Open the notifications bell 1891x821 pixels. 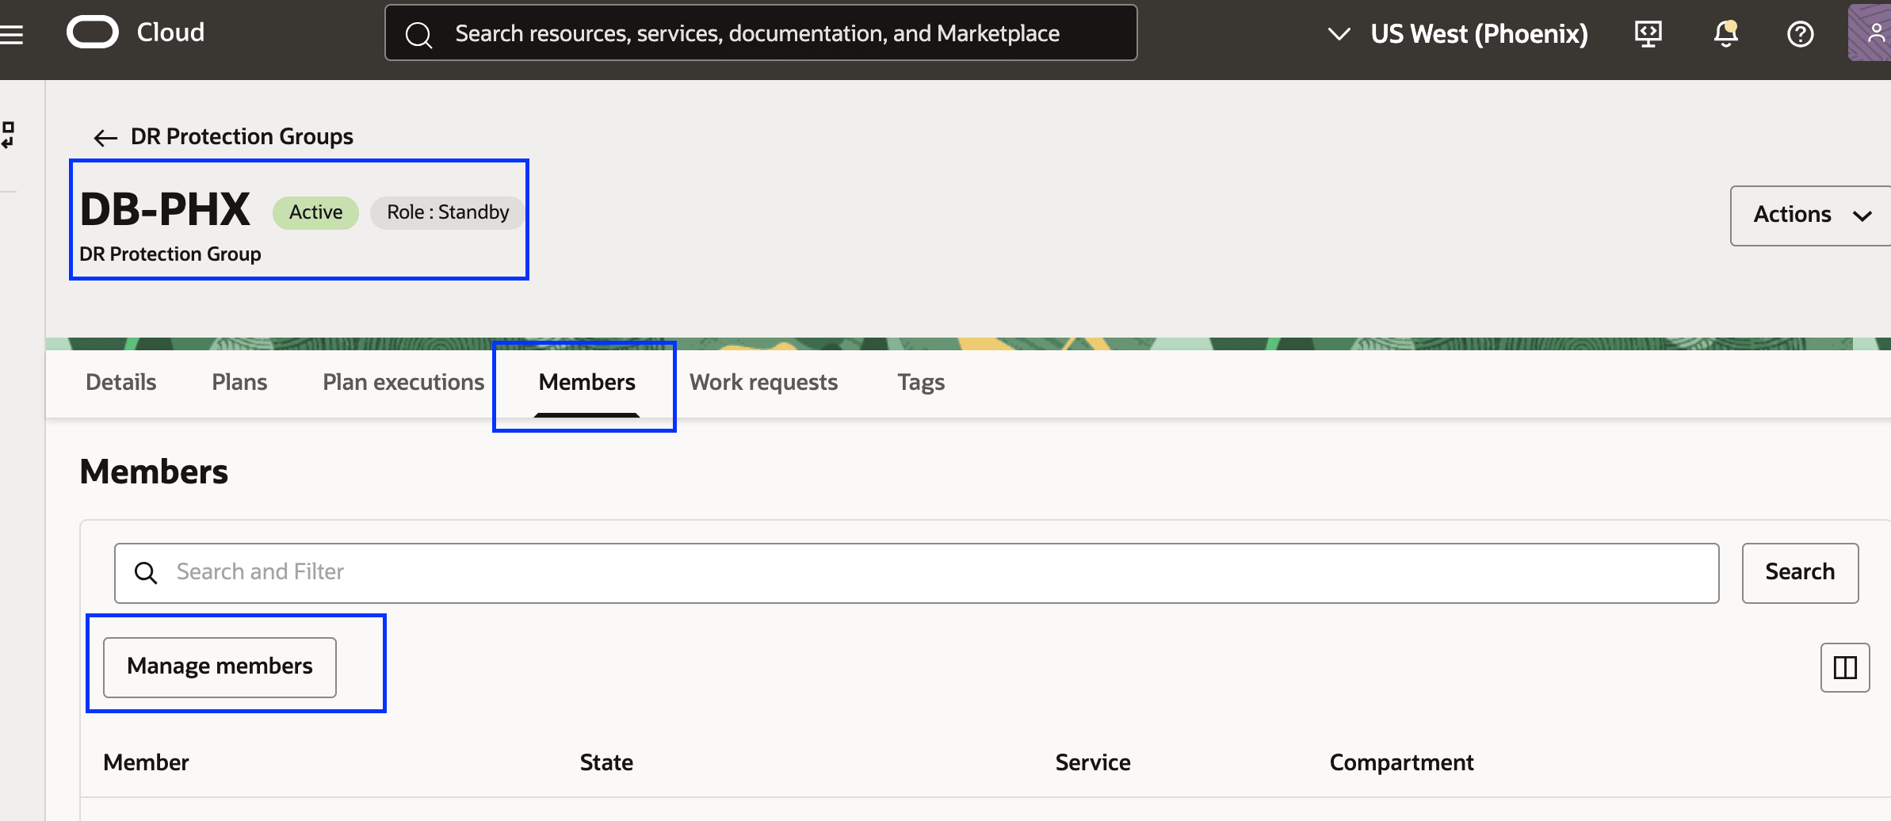pyautogui.click(x=1725, y=34)
